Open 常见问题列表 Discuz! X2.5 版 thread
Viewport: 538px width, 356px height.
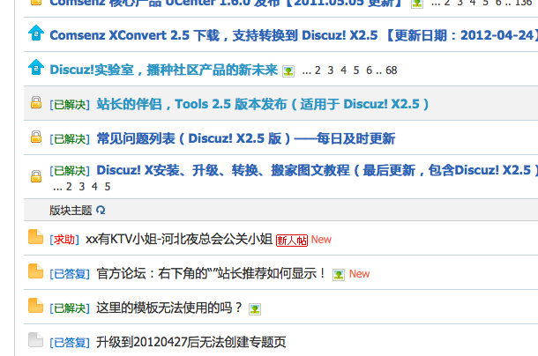(x=246, y=138)
